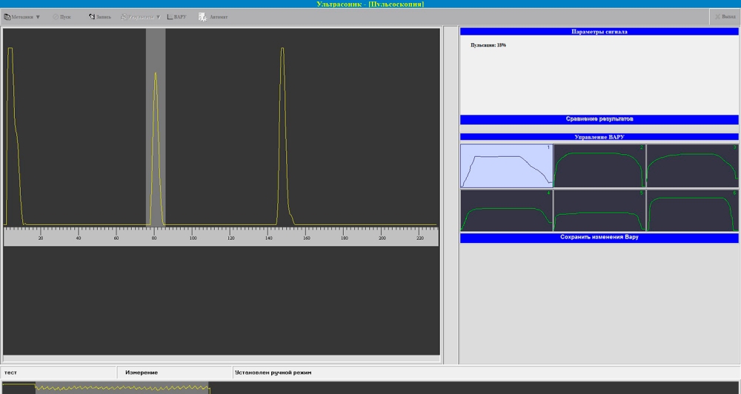This screenshot has height=394, width=741.
Task: Open the ВАРУ toolbar tool
Action: pyautogui.click(x=176, y=16)
